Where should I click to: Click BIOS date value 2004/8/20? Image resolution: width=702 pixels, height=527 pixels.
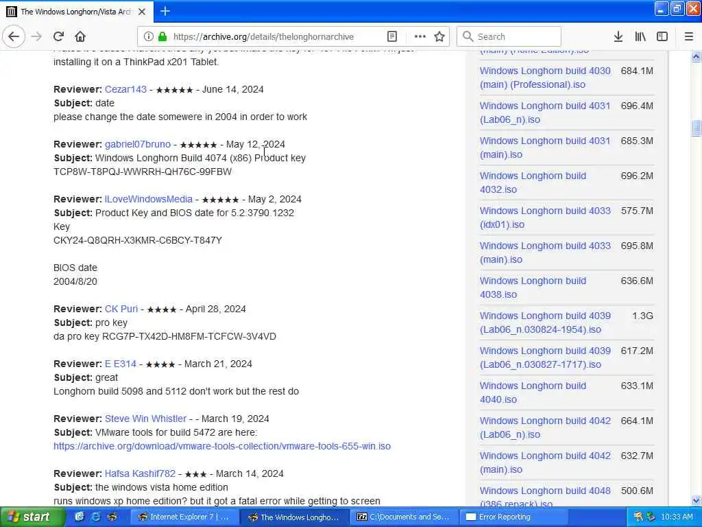click(75, 281)
